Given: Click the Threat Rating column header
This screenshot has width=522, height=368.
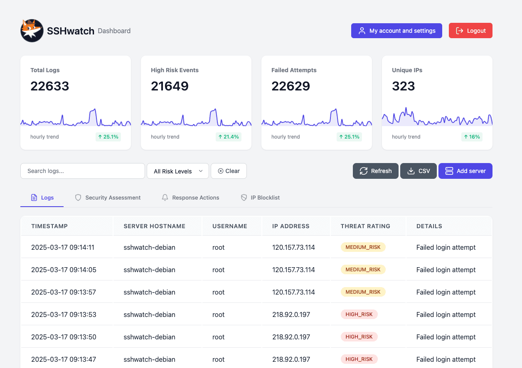Looking at the screenshot, I should pyautogui.click(x=365, y=226).
